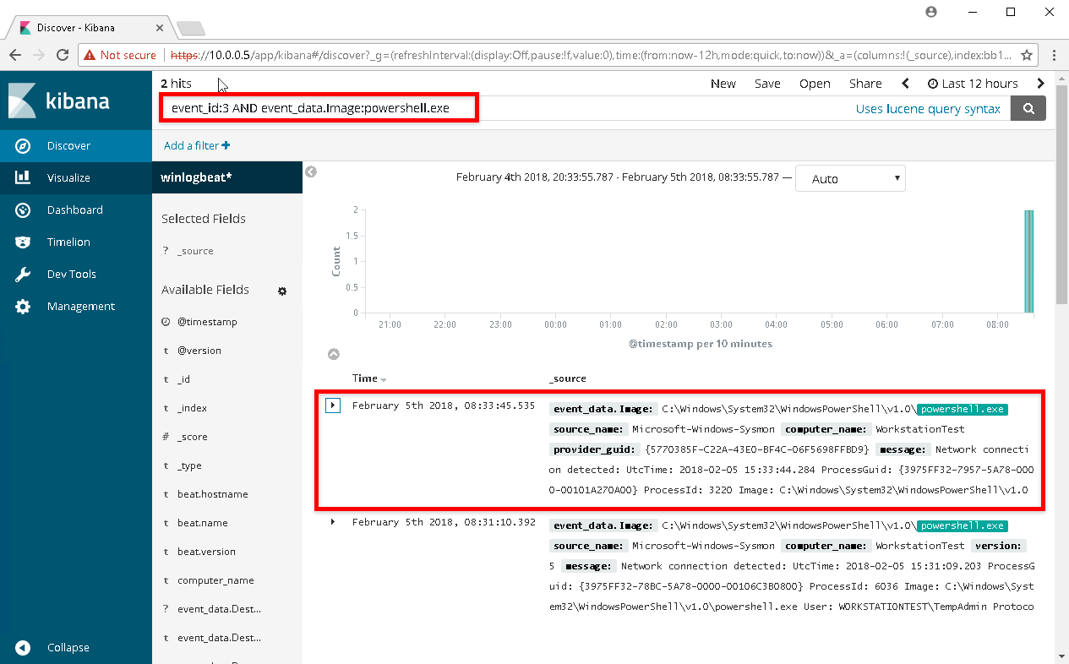Open the Timelion icon
This screenshot has height=664, width=1069.
(x=24, y=242)
